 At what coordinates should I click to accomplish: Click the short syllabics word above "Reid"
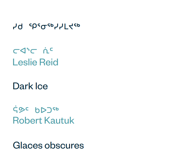coord(48,51)
